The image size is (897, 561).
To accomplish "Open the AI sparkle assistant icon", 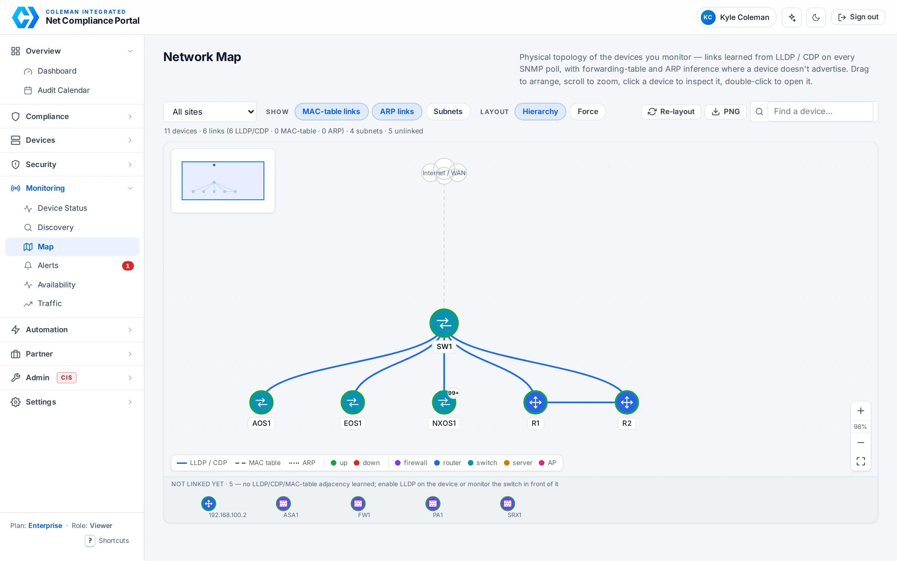I will click(x=792, y=17).
